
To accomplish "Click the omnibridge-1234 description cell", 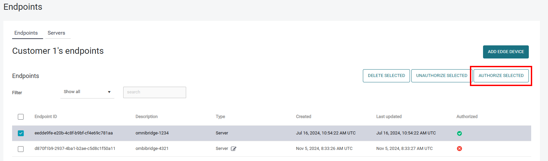I will point(152,133).
